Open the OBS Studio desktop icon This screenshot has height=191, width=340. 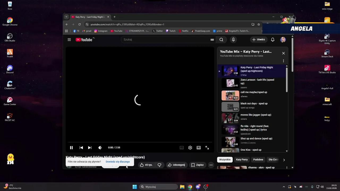(10, 37)
